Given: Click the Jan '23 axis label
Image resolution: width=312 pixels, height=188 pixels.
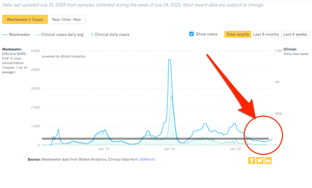Looking at the screenshot, I should [x=235, y=149].
